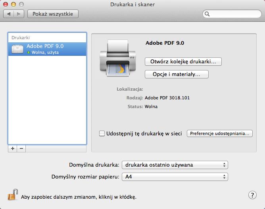This screenshot has height=209, width=265.
Task: Click the Lokalizacja label
Action: pos(130,89)
